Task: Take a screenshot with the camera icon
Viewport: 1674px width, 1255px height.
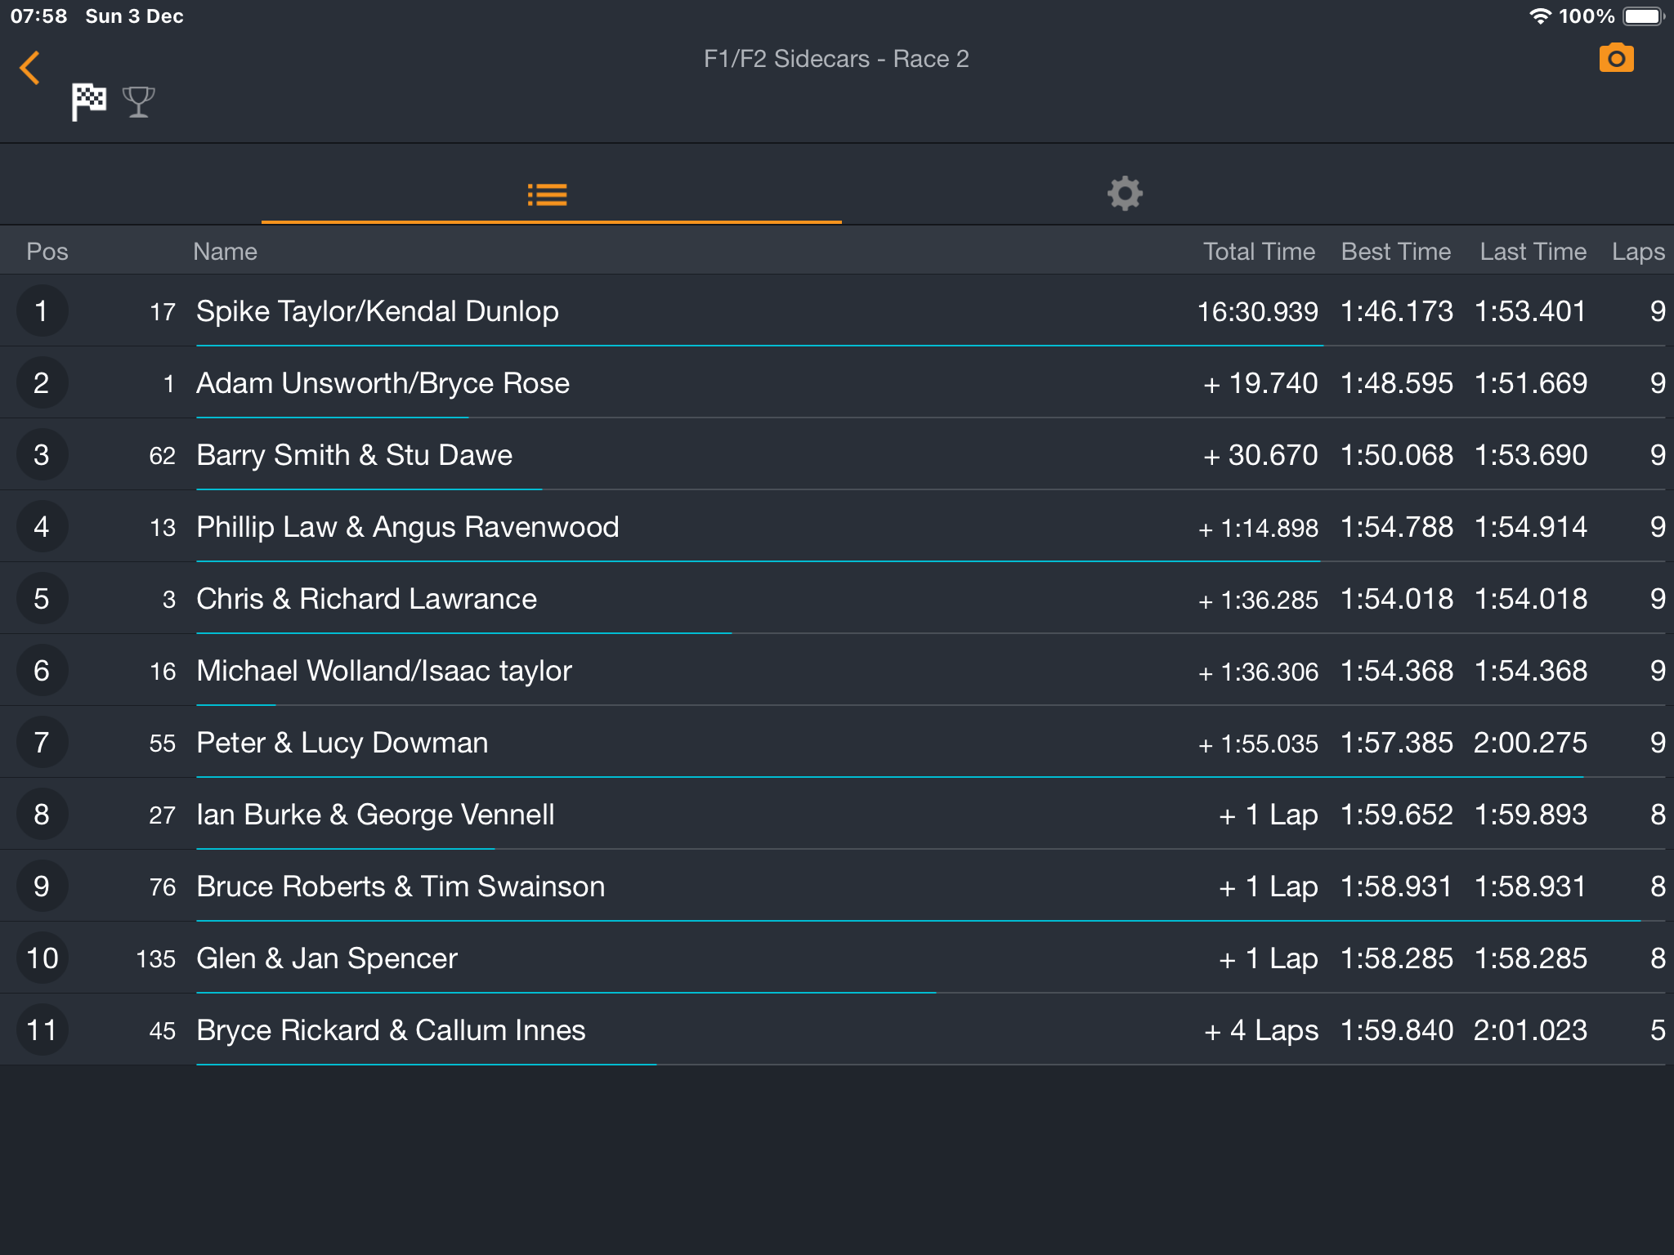Action: coord(1616,58)
